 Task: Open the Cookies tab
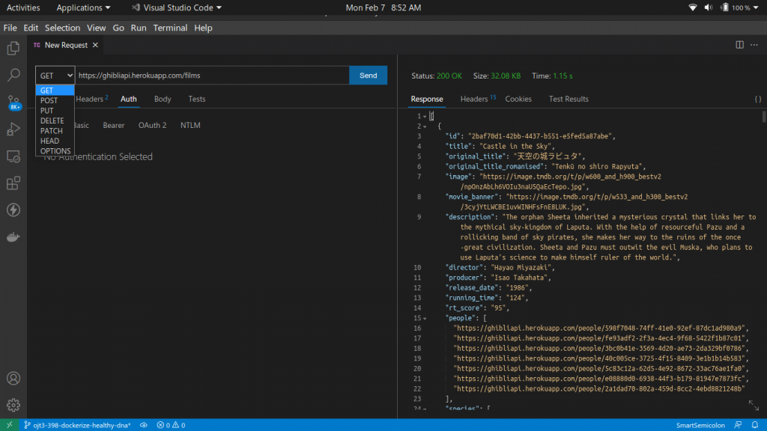coord(518,99)
